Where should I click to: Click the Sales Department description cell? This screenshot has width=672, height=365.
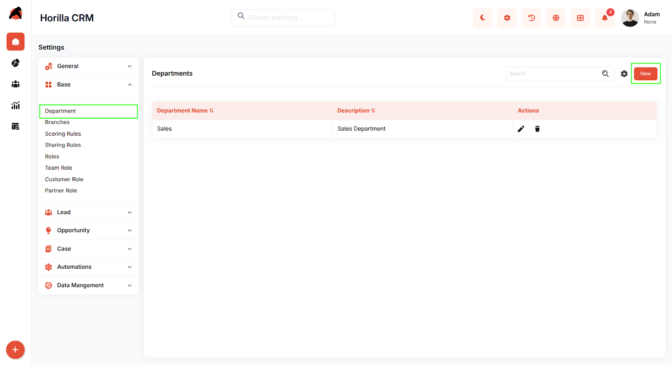click(x=423, y=129)
